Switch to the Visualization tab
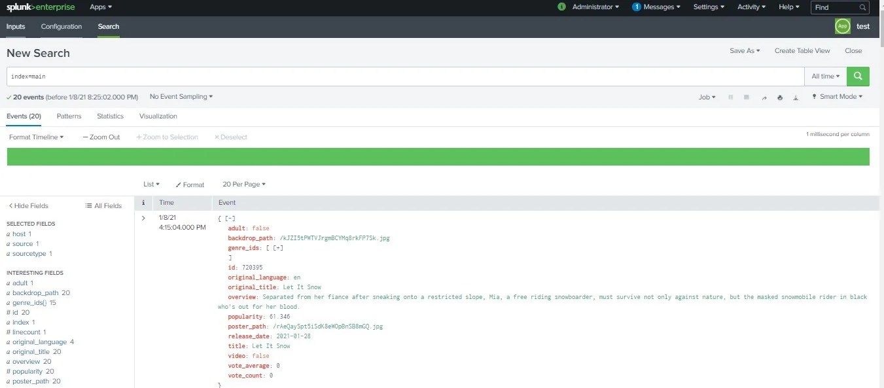The width and height of the screenshot is (884, 388). [x=158, y=116]
